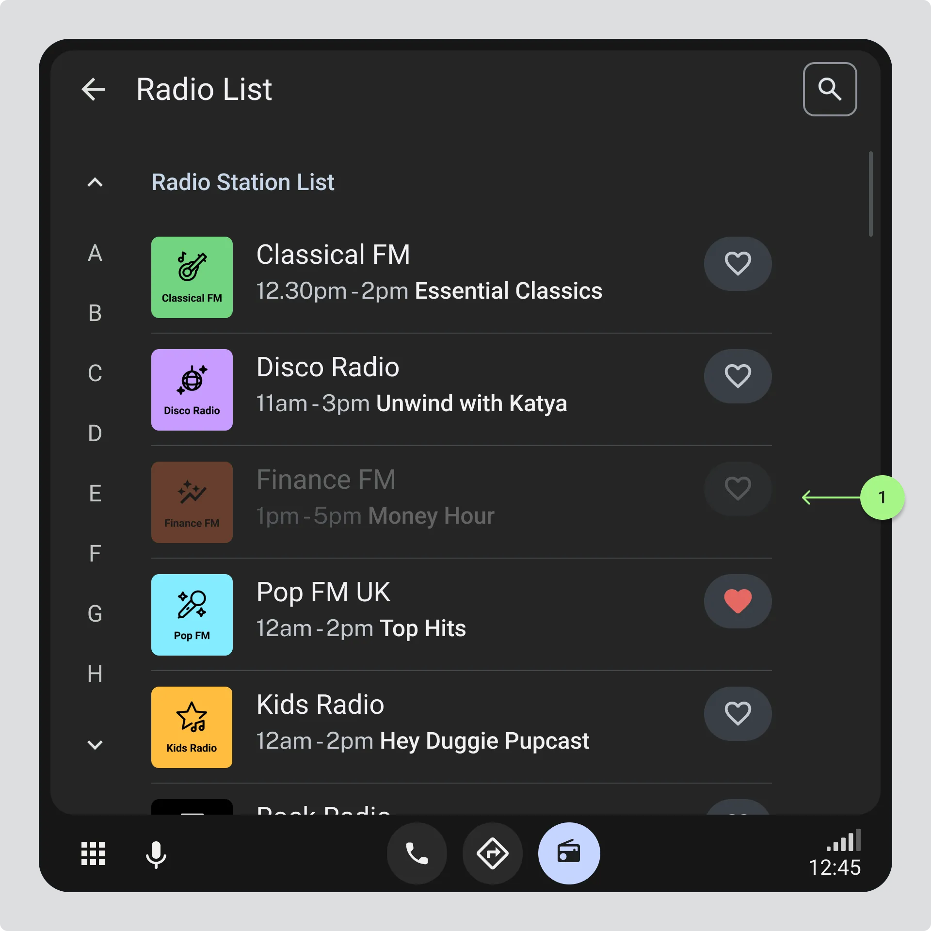Play Kids Radio Hey Duggie Pupcast
This screenshot has width=931, height=931.
461,727
